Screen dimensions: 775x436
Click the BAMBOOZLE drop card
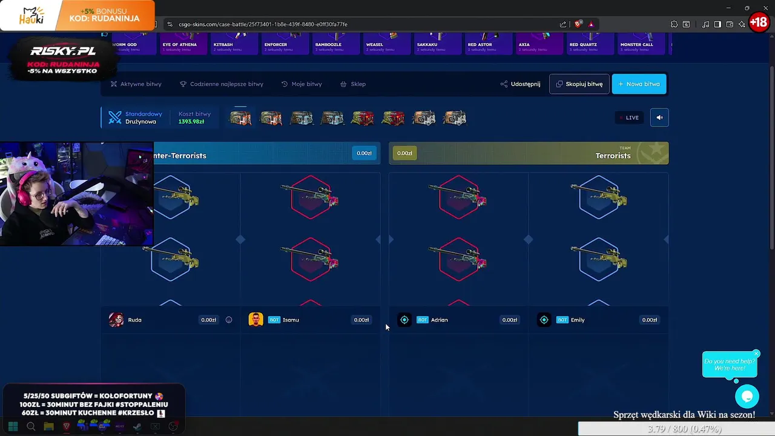tap(337, 44)
